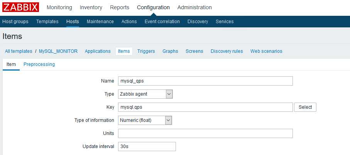Image resolution: width=350 pixels, height=155 pixels.
Task: Open the Triggers link
Action: (146, 51)
